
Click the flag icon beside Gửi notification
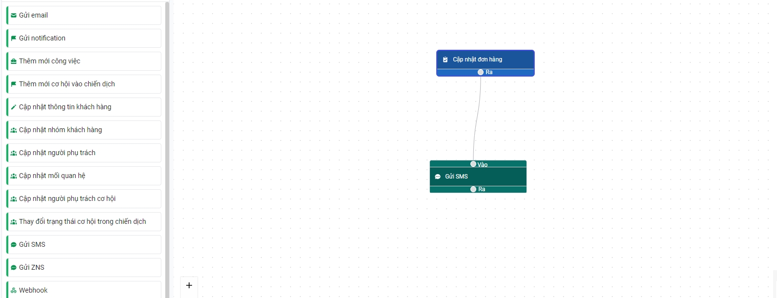(x=14, y=39)
